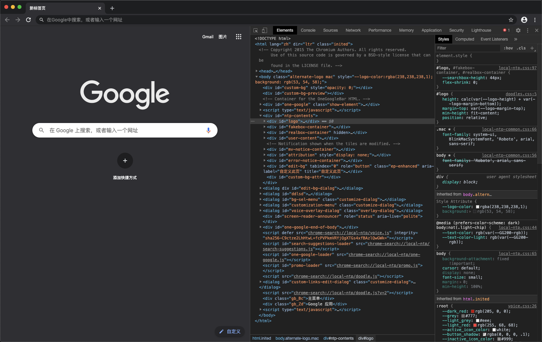Toggle the device toolbar icon

[x=264, y=30]
